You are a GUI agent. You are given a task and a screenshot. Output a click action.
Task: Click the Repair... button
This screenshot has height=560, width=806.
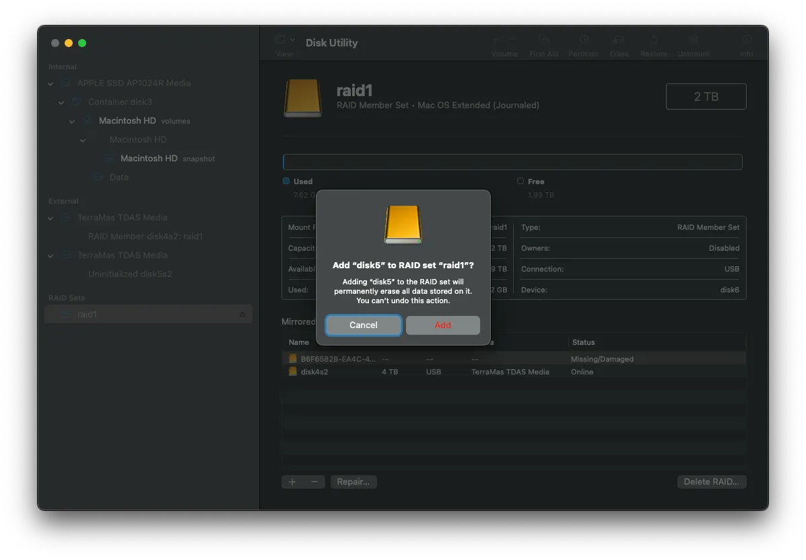tap(353, 482)
